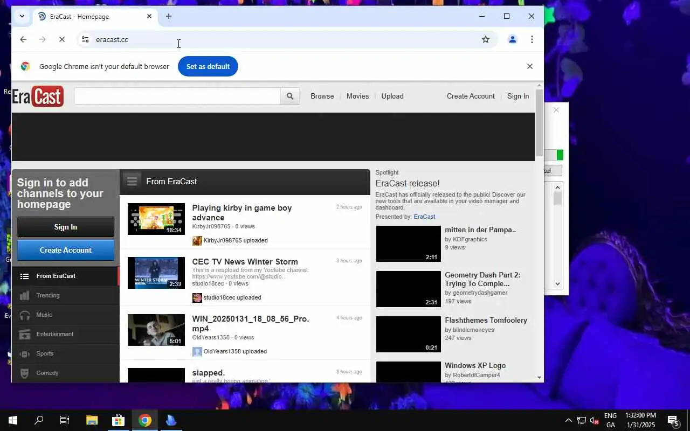690x431 pixels.
Task: Open the notification center icon
Action: point(673,420)
